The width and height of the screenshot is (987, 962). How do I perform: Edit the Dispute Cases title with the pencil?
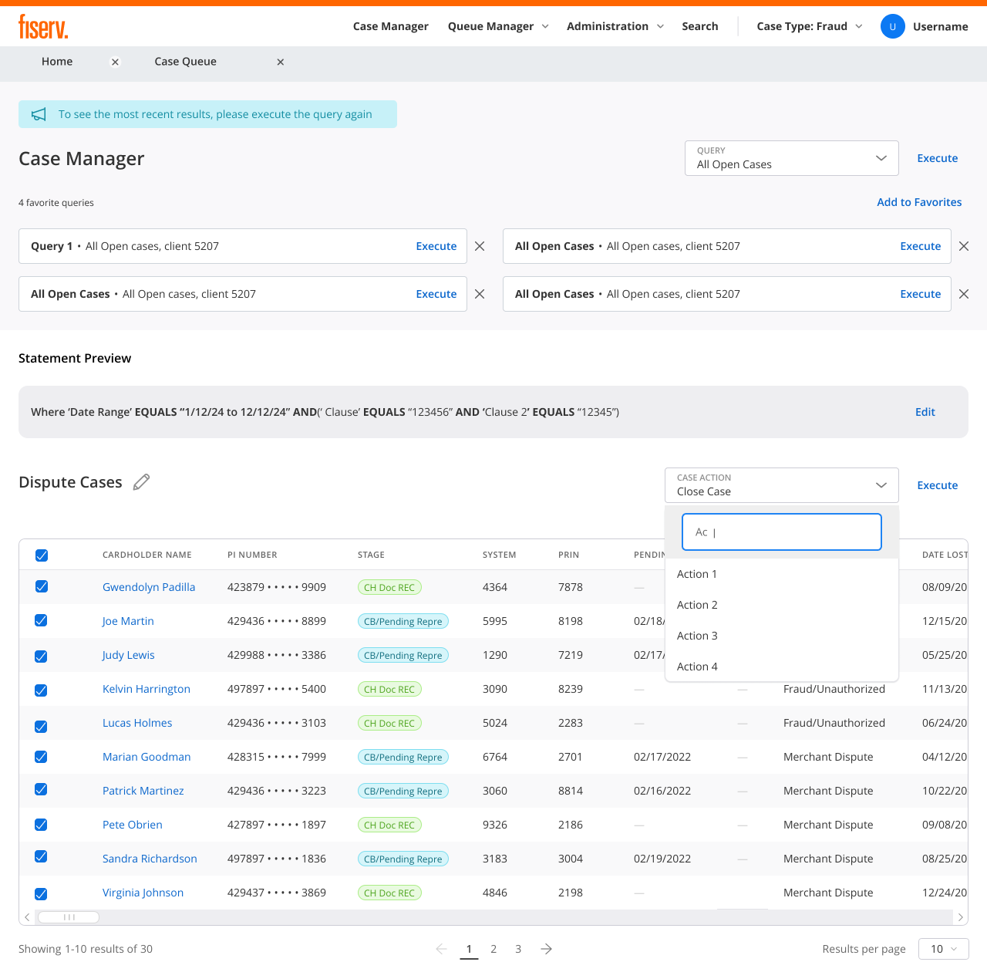click(x=141, y=482)
